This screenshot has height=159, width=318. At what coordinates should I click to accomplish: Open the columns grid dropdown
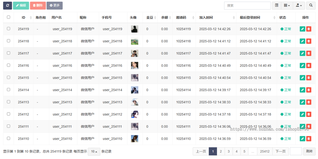287,6
